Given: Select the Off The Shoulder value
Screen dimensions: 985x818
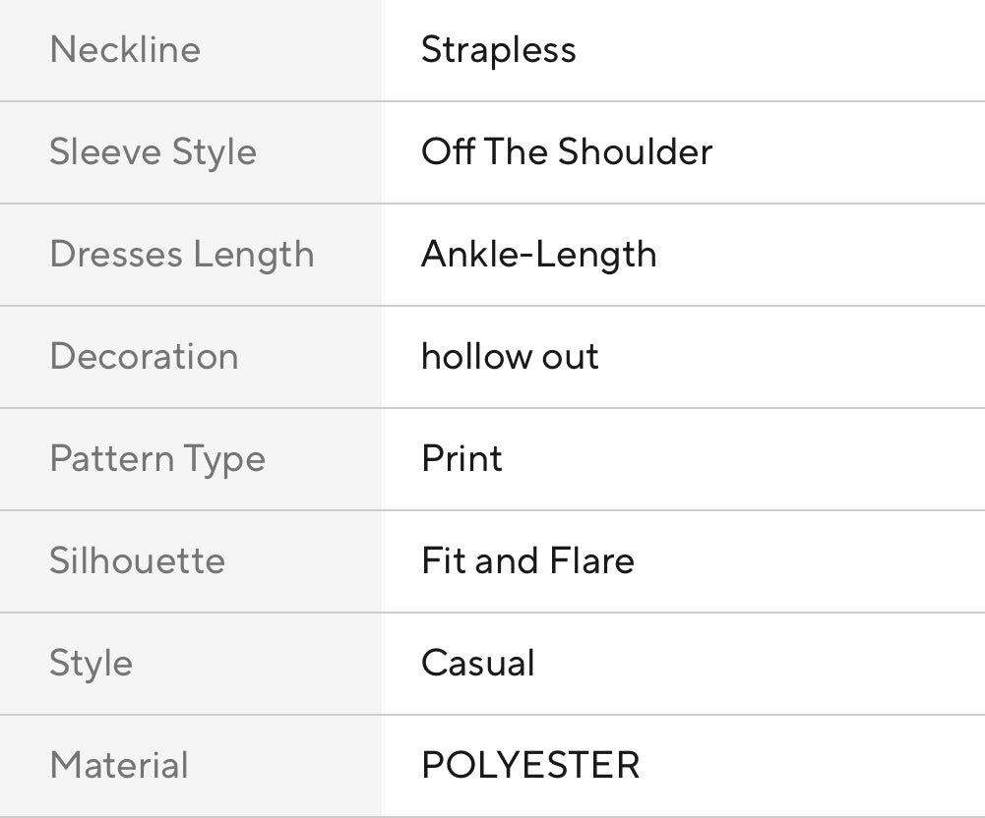Looking at the screenshot, I should tap(566, 151).
